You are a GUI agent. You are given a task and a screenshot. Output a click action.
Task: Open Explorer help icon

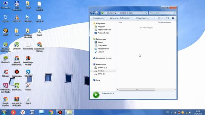[x=173, y=18]
